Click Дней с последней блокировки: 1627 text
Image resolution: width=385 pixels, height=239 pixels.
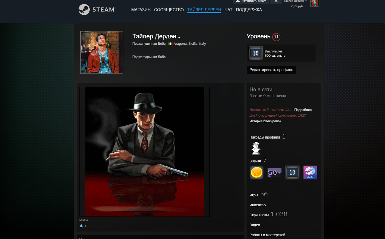[x=278, y=115]
